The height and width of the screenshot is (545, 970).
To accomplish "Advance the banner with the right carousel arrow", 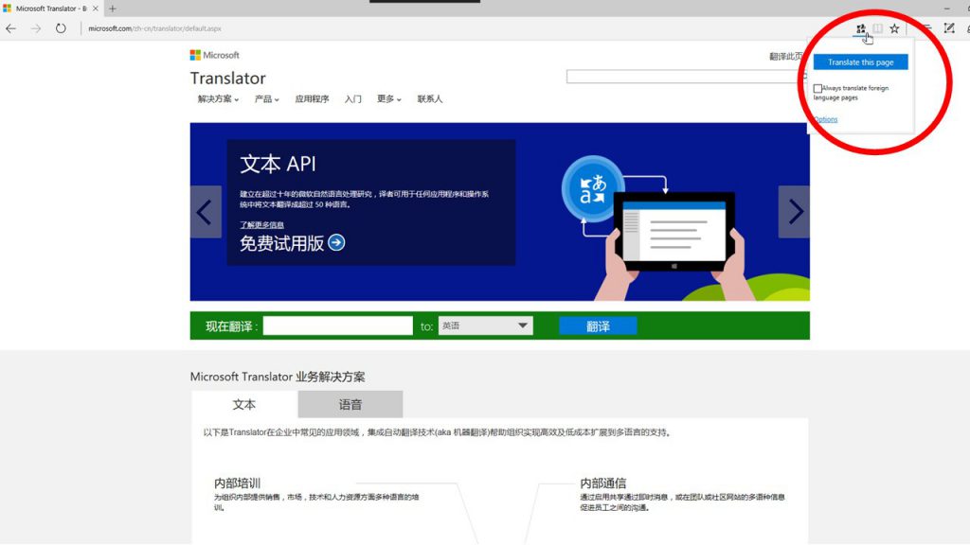I will click(x=796, y=212).
